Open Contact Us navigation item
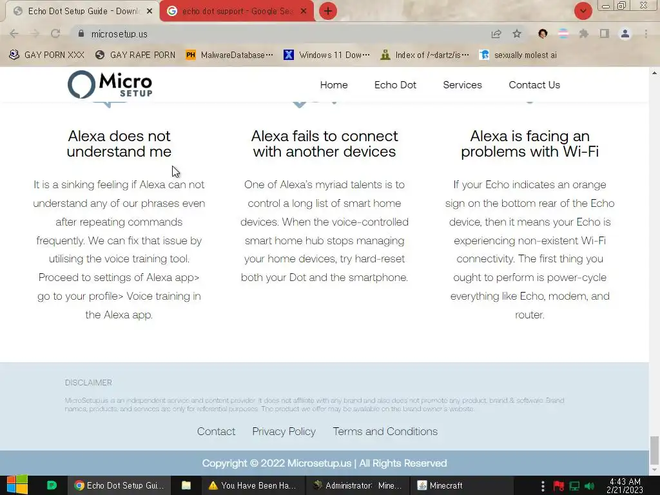The height and width of the screenshot is (495, 660). [x=534, y=84]
